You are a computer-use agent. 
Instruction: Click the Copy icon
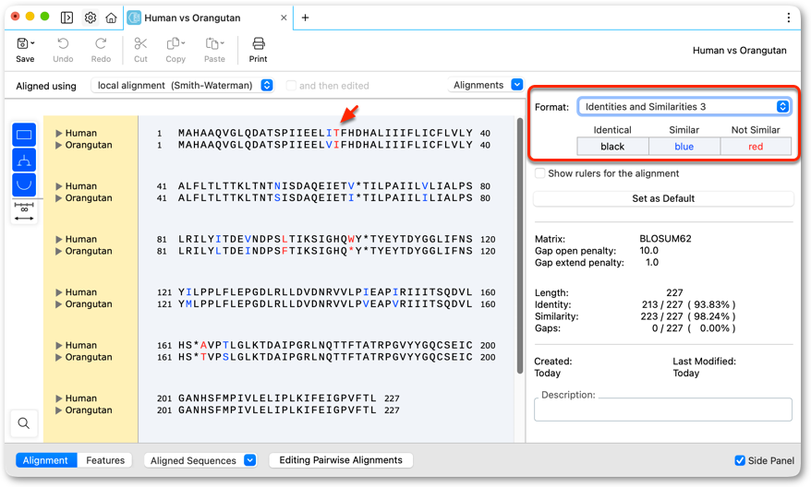[174, 43]
